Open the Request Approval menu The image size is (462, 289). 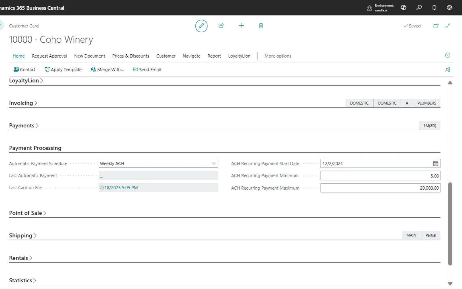[x=49, y=56]
